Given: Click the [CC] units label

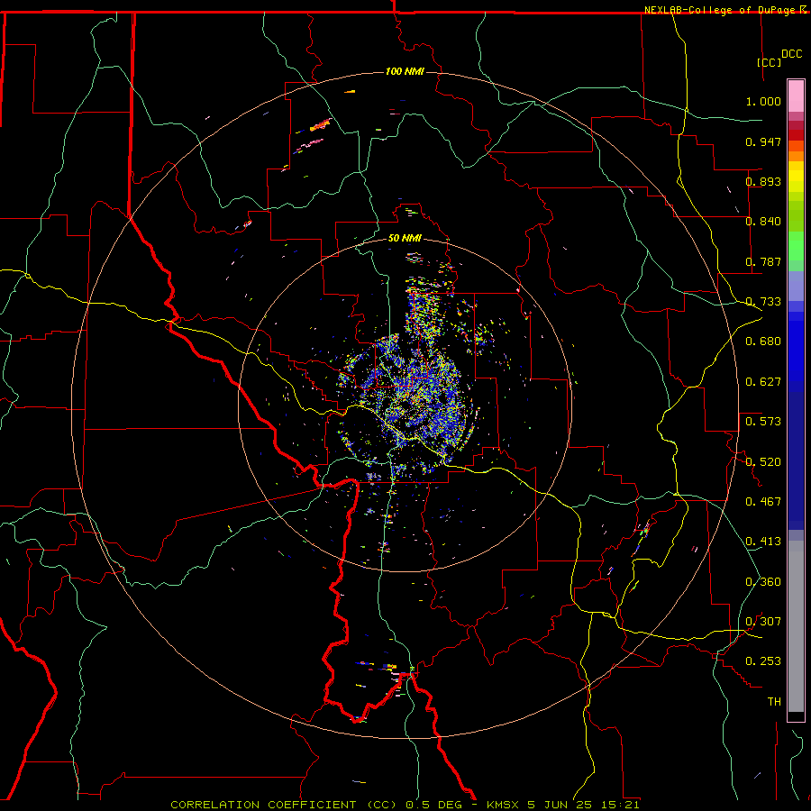Looking at the screenshot, I should coord(770,62).
